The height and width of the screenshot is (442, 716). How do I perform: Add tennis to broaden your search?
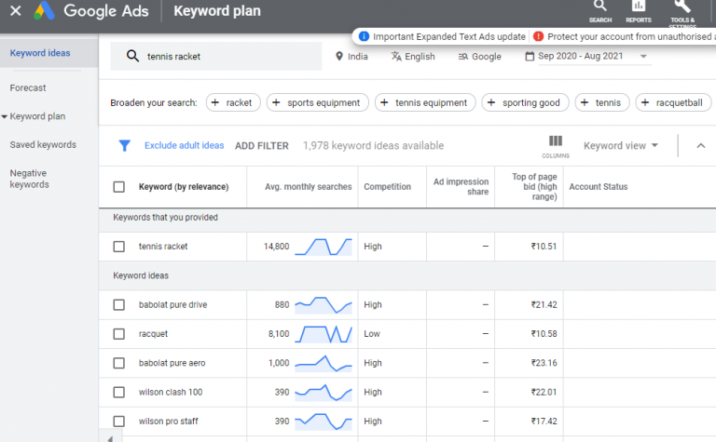tap(602, 102)
